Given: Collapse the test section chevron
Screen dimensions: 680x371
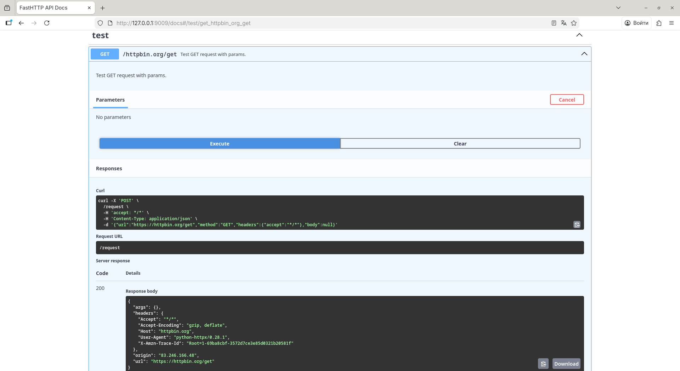Looking at the screenshot, I should pyautogui.click(x=579, y=35).
